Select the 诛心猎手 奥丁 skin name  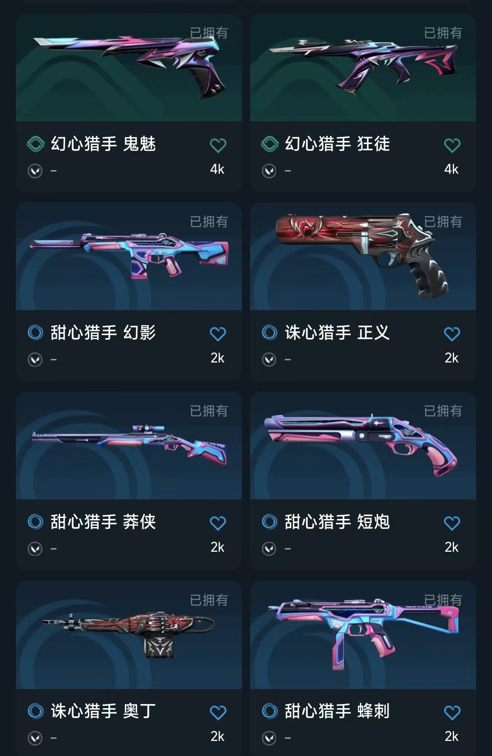tap(103, 711)
